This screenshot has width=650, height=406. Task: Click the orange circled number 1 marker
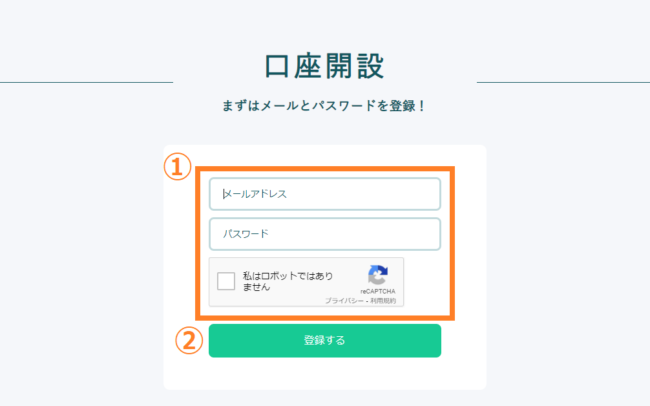click(178, 167)
